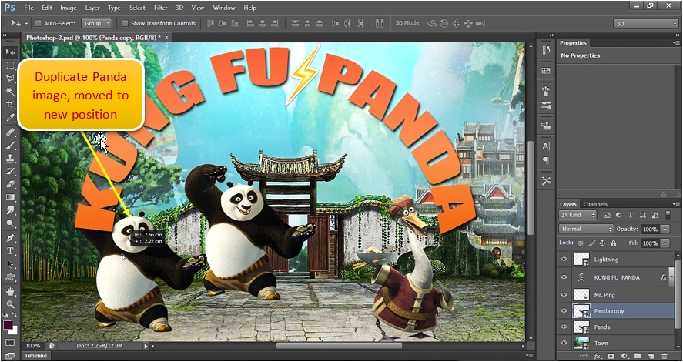Select the Hand tool
The image size is (683, 362).
click(10, 291)
